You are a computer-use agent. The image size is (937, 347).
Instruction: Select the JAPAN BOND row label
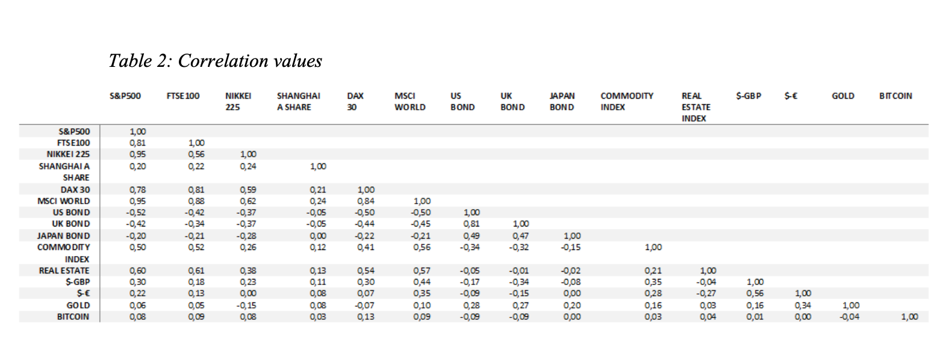click(x=67, y=236)
